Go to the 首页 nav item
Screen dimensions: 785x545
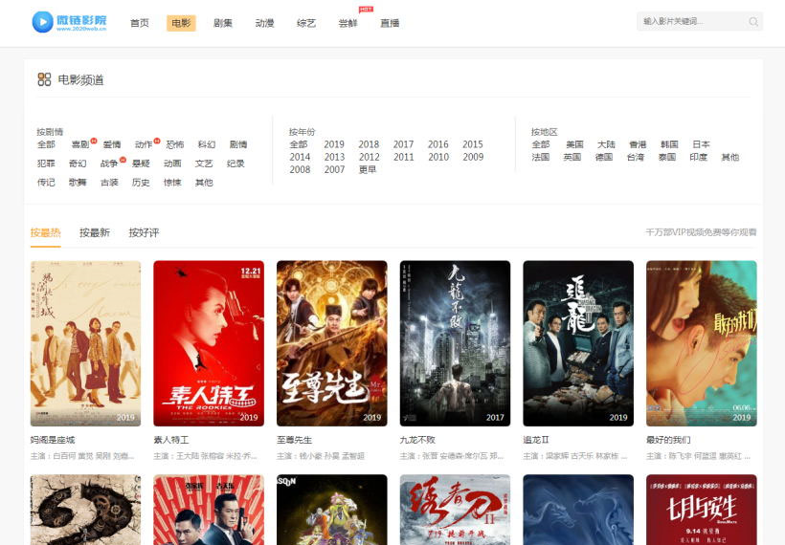coord(140,23)
